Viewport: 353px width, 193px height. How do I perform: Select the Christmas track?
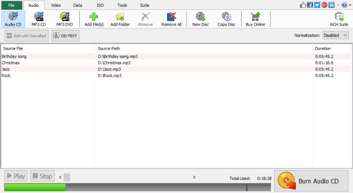pos(11,63)
